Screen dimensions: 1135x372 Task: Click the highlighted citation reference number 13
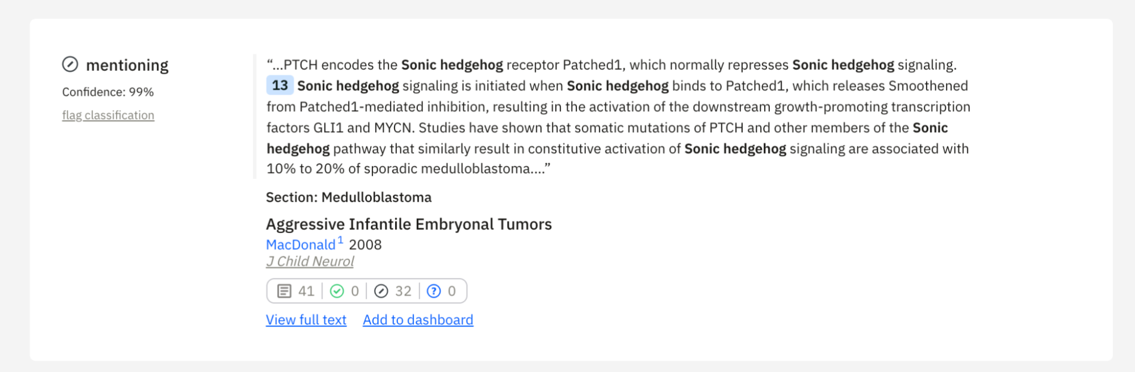(279, 86)
